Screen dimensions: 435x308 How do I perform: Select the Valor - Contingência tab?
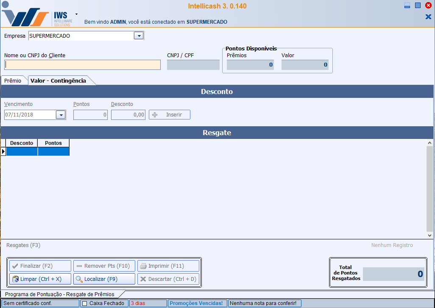(x=58, y=80)
